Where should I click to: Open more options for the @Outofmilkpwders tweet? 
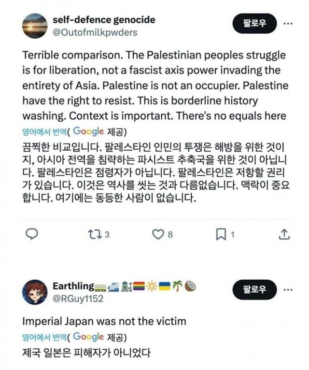click(x=288, y=22)
